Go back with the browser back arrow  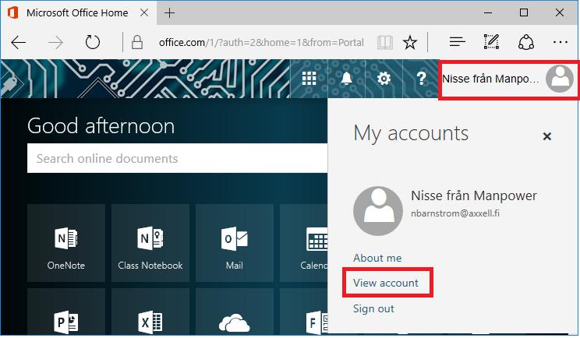click(x=19, y=43)
